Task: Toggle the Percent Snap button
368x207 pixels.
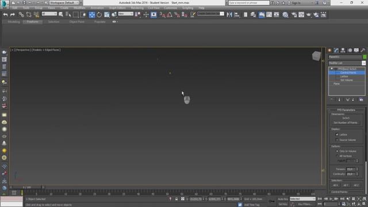Action: point(177,14)
